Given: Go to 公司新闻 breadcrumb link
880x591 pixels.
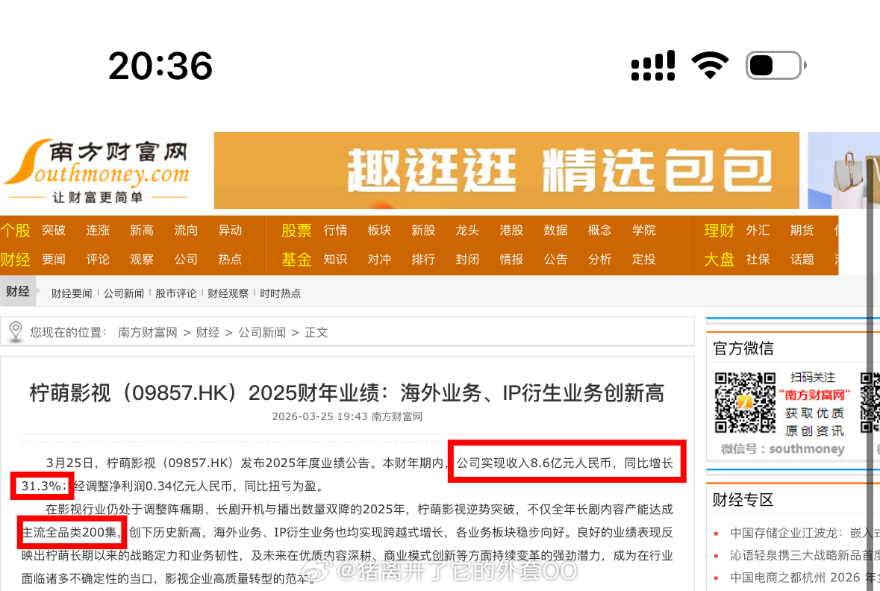Looking at the screenshot, I should pos(262,332).
